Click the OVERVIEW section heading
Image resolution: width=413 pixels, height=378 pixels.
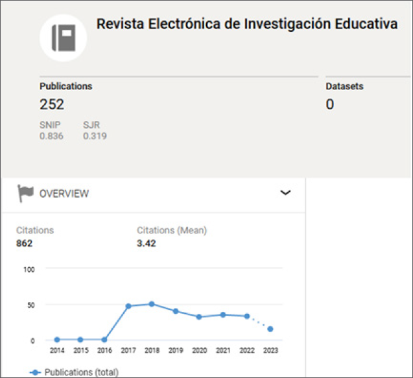[x=64, y=193]
